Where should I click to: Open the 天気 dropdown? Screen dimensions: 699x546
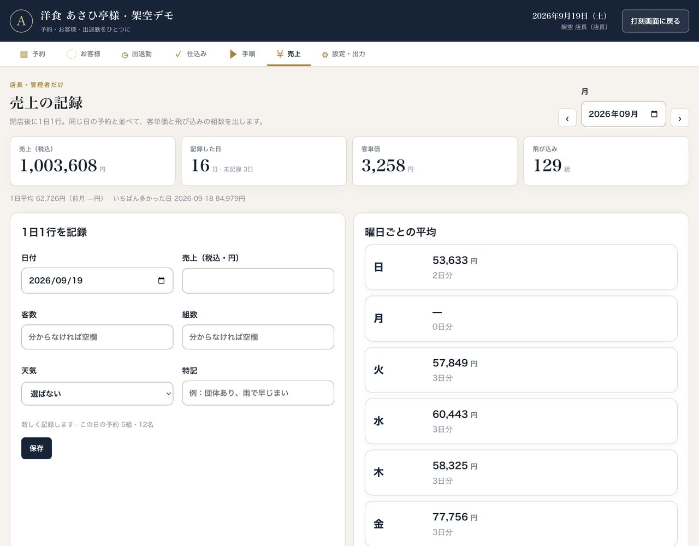[x=97, y=394]
